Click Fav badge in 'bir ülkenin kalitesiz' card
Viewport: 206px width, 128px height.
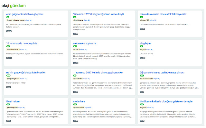click(x=142, y=121)
